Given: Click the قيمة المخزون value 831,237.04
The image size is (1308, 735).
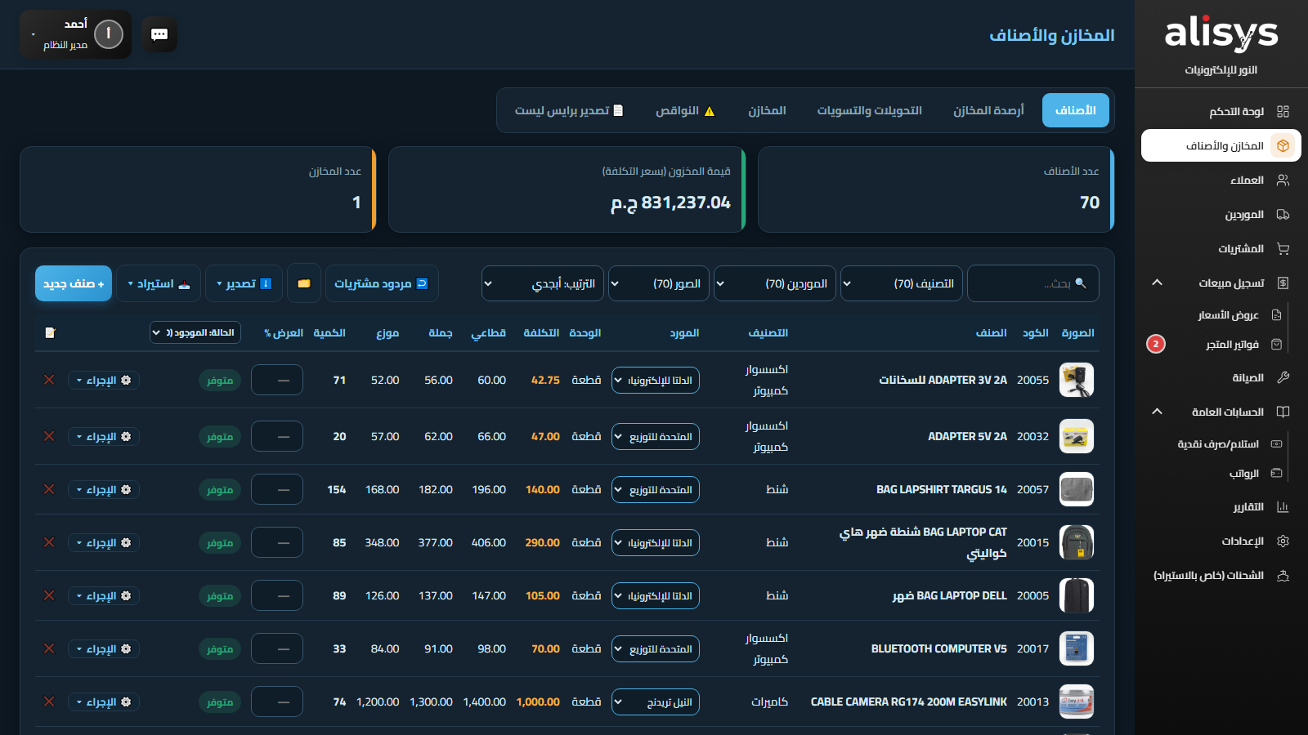Looking at the screenshot, I should (670, 203).
